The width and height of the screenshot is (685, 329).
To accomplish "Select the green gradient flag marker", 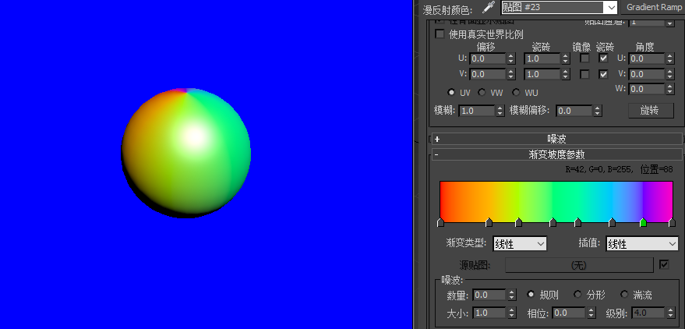I will pyautogui.click(x=643, y=222).
